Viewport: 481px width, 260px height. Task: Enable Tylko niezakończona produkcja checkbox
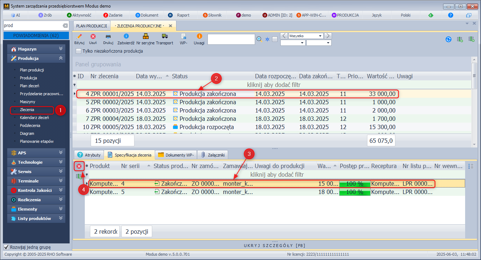coord(79,51)
